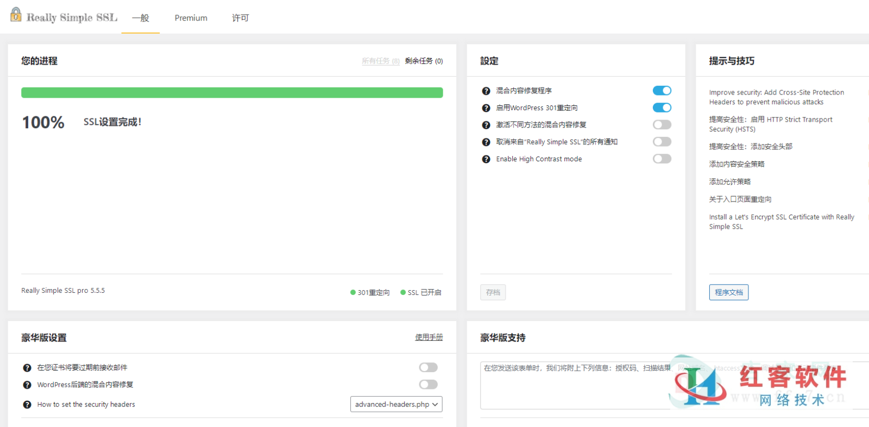Click the 提示与技巧 panel heading
This screenshot has height=427, width=869.
coord(732,61)
